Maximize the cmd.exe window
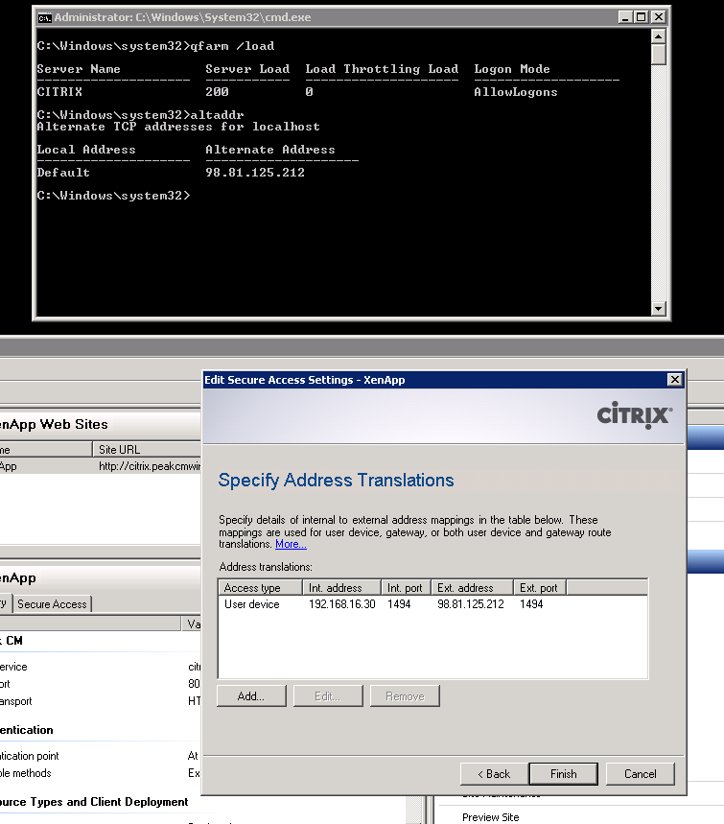 click(641, 17)
